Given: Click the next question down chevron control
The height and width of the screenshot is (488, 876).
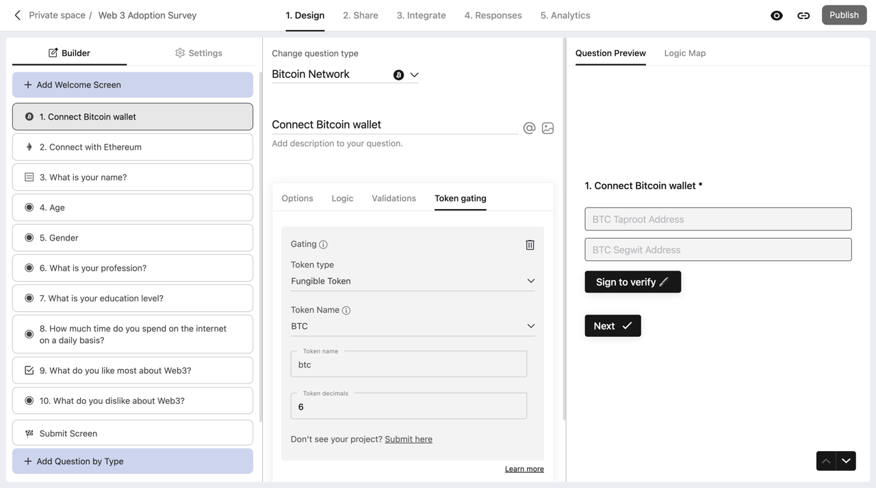Looking at the screenshot, I should 845,461.
